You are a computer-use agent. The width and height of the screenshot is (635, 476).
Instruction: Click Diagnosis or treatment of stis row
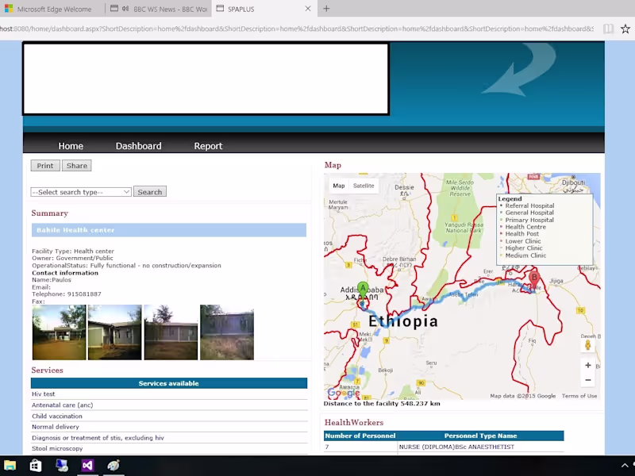click(169, 438)
